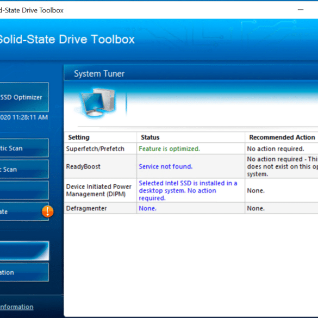Click the Recommended Action column header
The width and height of the screenshot is (318, 318).
pos(282,138)
